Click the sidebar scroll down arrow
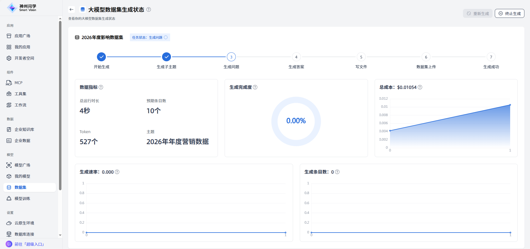The height and width of the screenshot is (249, 530). pos(60,235)
